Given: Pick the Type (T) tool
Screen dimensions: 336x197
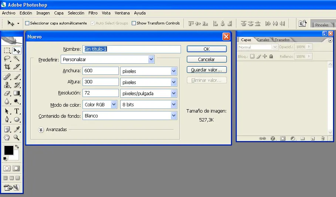Looking at the screenshot, I should point(17,111).
